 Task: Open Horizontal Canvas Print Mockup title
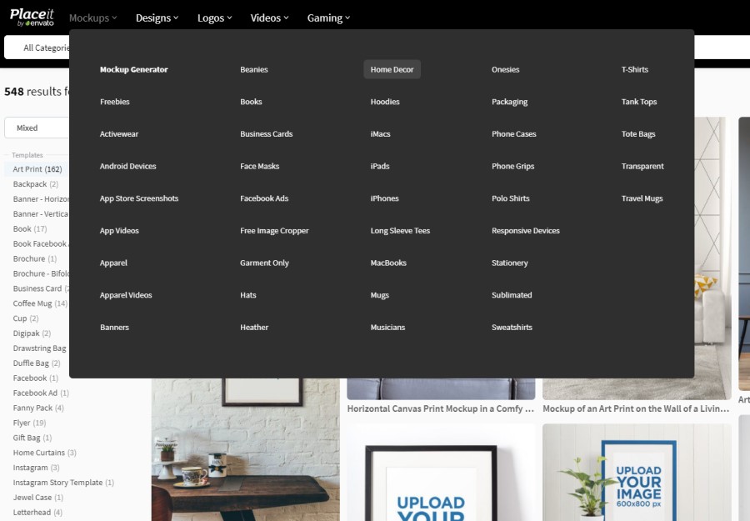pos(441,408)
